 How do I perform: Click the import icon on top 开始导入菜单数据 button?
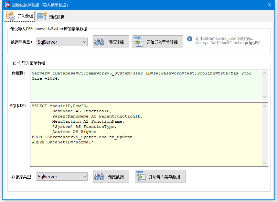click(139, 42)
